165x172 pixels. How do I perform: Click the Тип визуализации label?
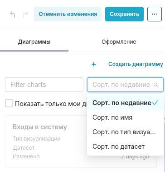click(x=37, y=139)
